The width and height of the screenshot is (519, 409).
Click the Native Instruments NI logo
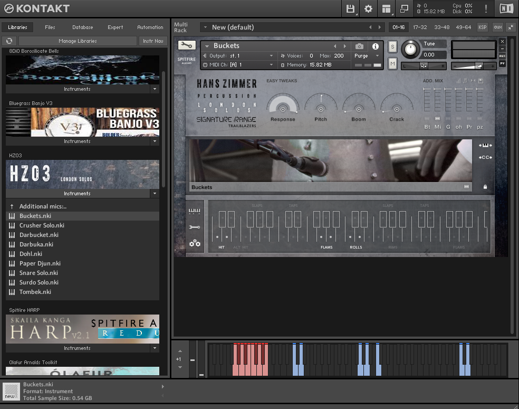pyautogui.click(x=506, y=8)
